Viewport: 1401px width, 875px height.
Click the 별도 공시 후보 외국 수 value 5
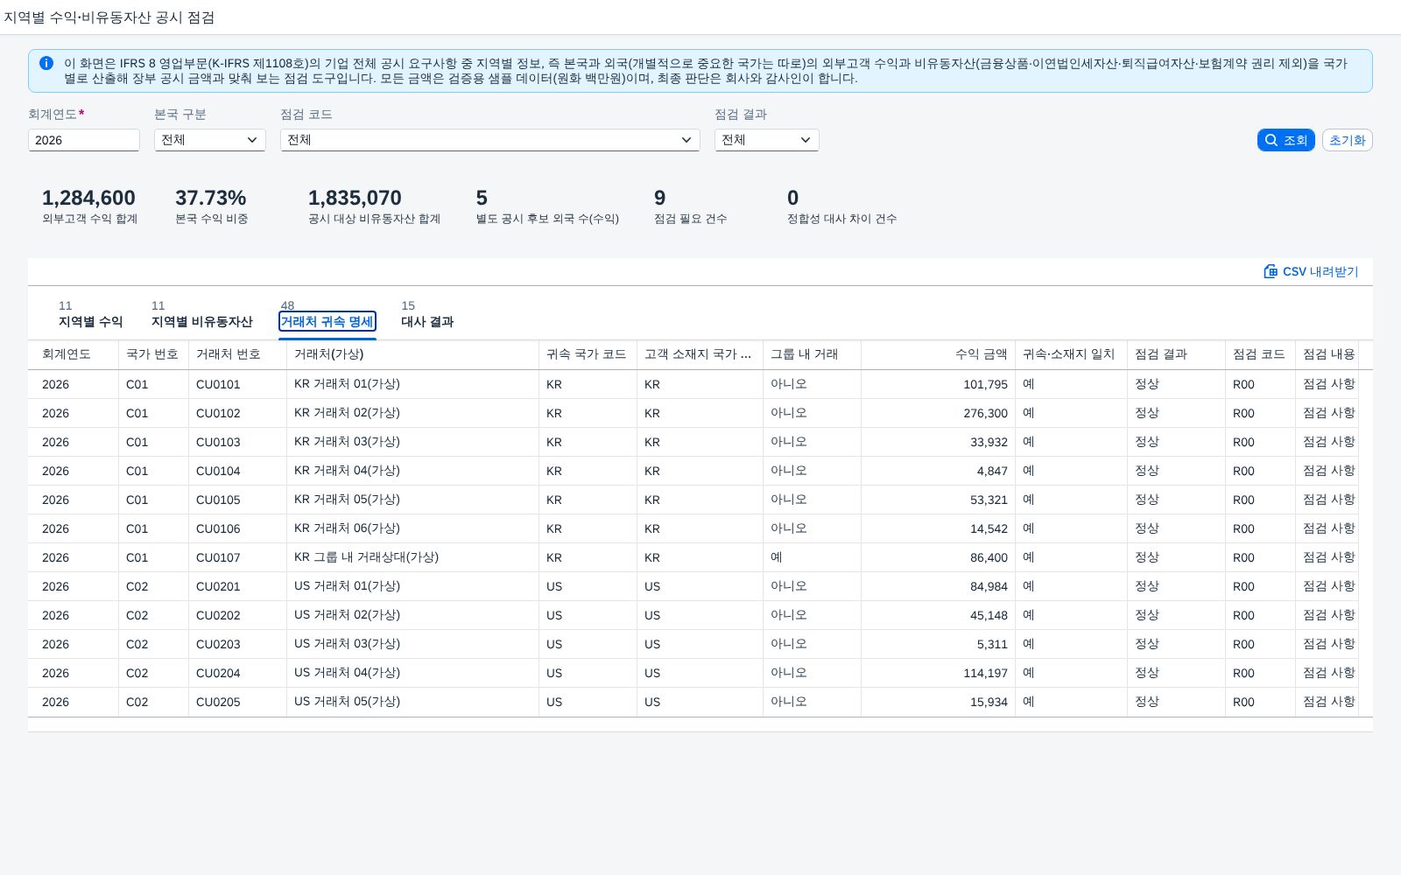pyautogui.click(x=482, y=198)
